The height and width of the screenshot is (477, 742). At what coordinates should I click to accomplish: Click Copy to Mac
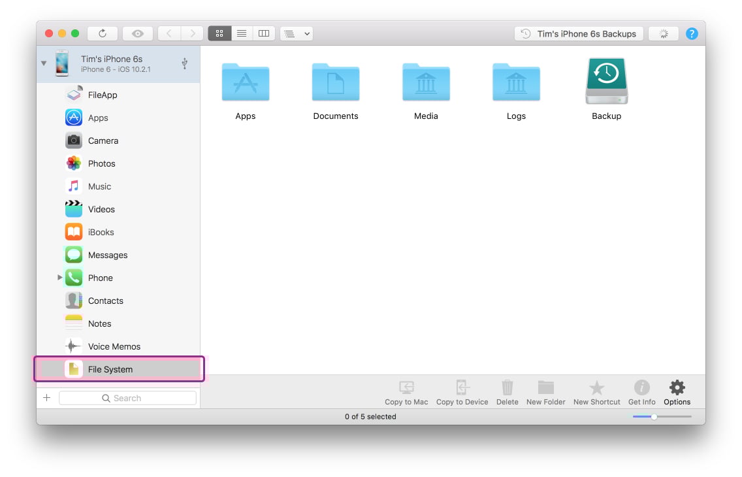point(406,393)
